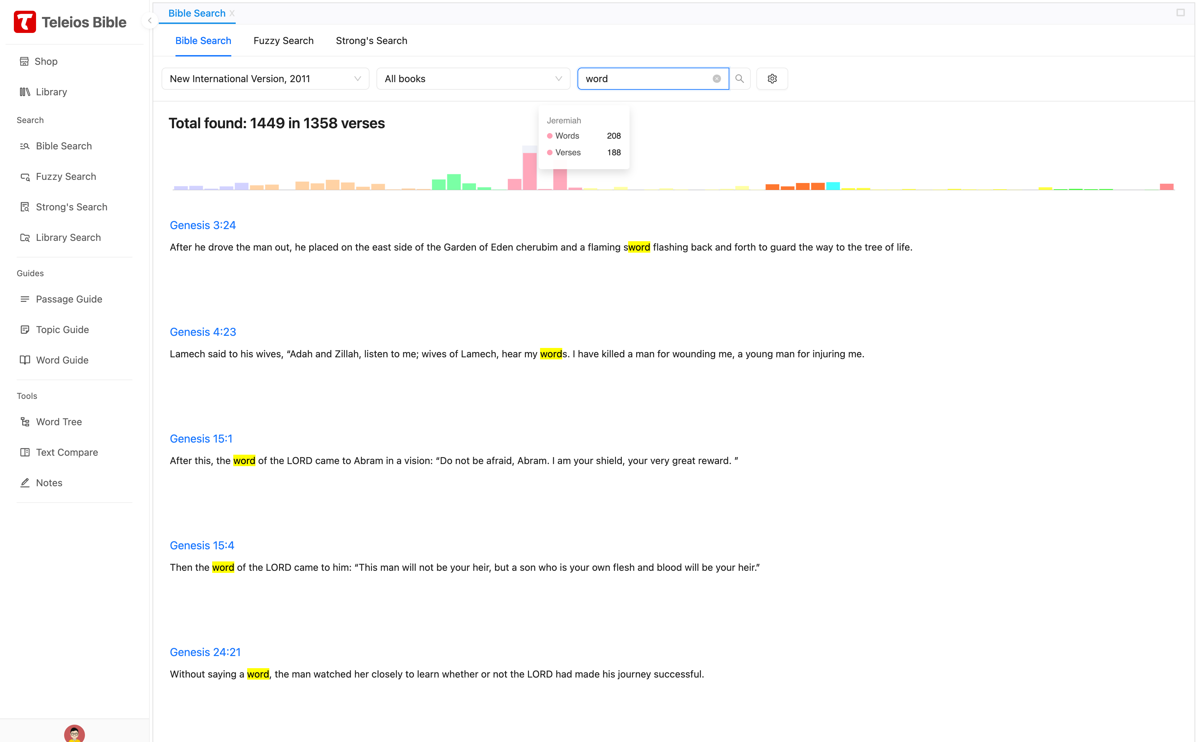This screenshot has height=742, width=1198.
Task: Expand the Bible version dropdown
Action: [265, 79]
